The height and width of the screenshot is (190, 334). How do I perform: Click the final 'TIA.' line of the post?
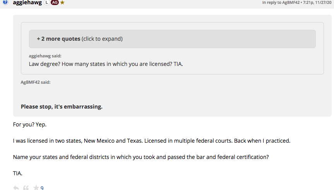pyautogui.click(x=18, y=173)
